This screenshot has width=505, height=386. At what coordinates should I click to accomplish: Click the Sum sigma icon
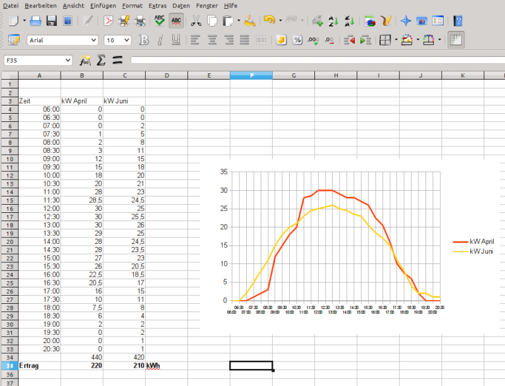(101, 61)
